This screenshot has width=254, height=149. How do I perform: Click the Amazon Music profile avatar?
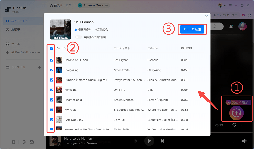243,26
